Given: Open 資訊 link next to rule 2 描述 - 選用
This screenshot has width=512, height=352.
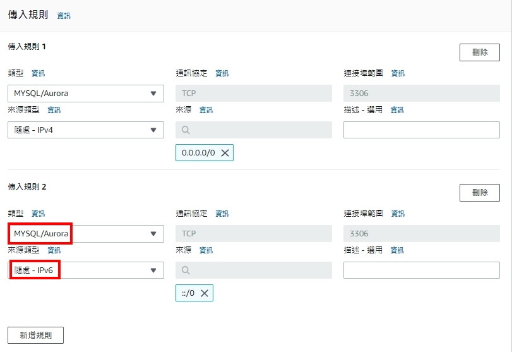Looking at the screenshot, I should tap(397, 250).
